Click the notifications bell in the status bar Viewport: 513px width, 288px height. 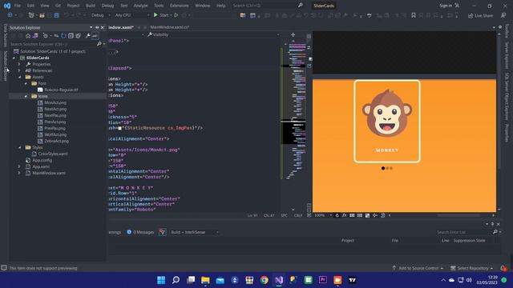[x=503, y=268]
